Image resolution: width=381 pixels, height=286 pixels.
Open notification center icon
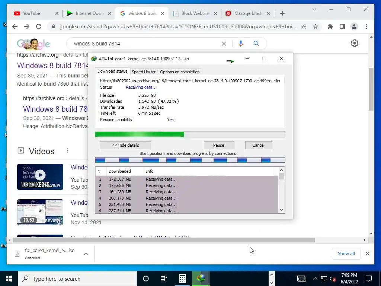369,279
